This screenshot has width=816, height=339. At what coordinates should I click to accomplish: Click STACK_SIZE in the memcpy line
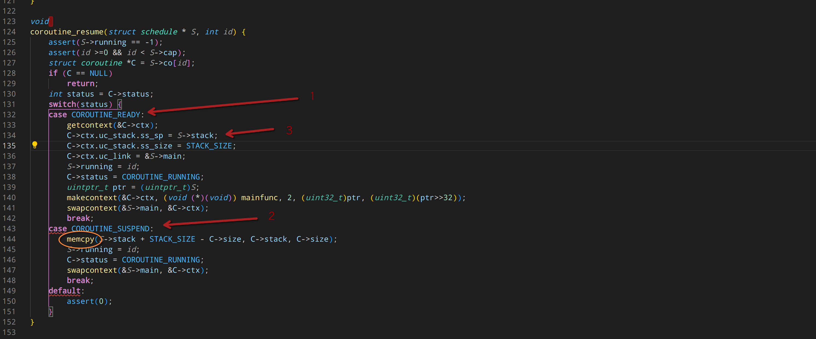(172, 239)
